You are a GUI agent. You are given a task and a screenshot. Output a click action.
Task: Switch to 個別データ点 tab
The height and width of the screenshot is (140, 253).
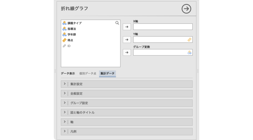88,74
